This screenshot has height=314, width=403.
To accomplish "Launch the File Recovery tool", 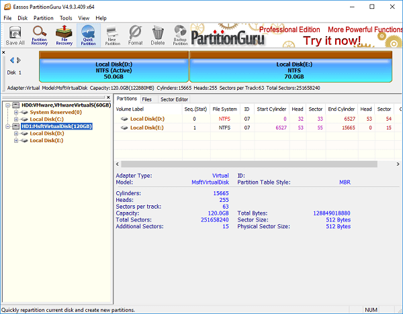I will point(64,36).
